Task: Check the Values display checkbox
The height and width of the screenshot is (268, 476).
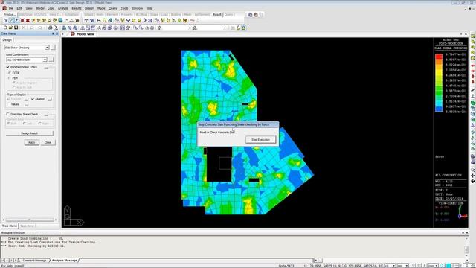Action: [x=8, y=104]
